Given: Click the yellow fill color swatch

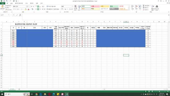Looking at the screenshot, I should [25, 9].
